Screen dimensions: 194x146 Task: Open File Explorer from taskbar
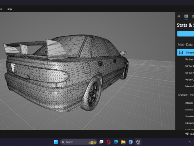pyautogui.click(x=123, y=142)
